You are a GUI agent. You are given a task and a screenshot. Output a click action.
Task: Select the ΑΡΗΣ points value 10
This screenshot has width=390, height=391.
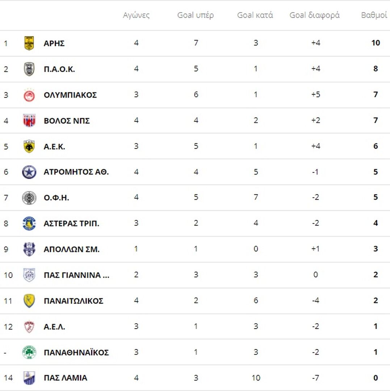[x=376, y=43]
